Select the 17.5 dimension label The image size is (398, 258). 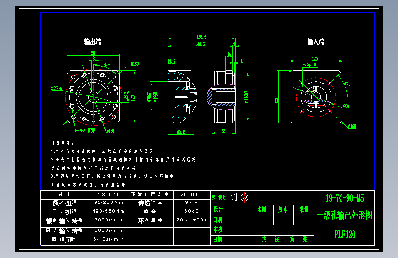coord(171,62)
